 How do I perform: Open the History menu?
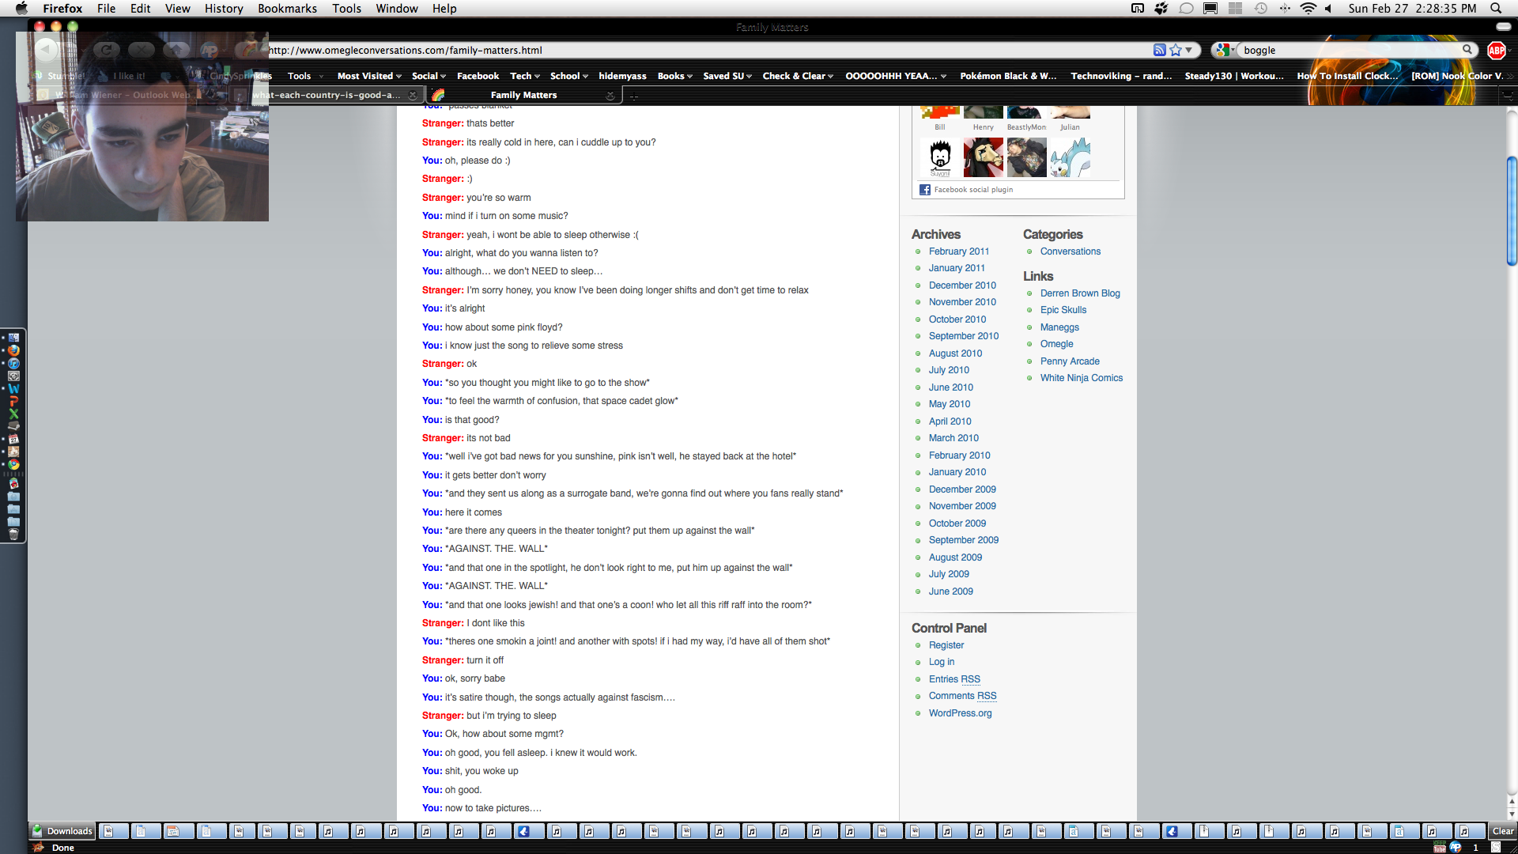click(224, 9)
